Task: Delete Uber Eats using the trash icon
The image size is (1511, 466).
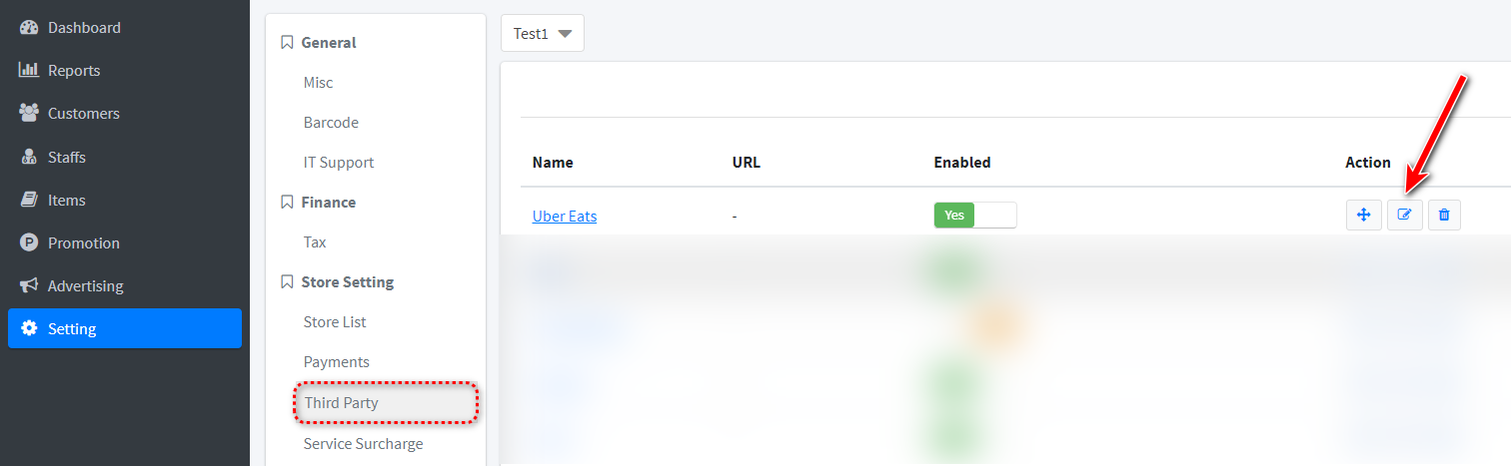Action: point(1444,215)
